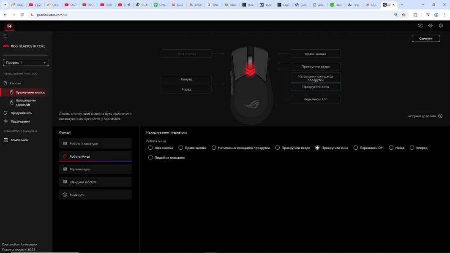
Task: Click the info icon beside Інструкція до ярлика
Action: pos(440,115)
